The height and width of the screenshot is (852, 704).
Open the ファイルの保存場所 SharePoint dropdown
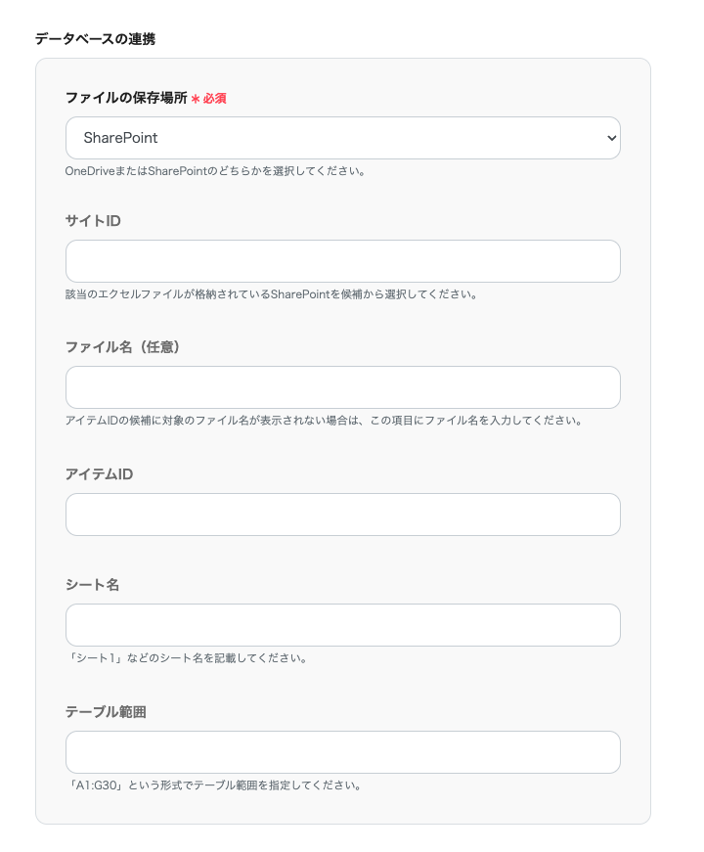click(342, 138)
